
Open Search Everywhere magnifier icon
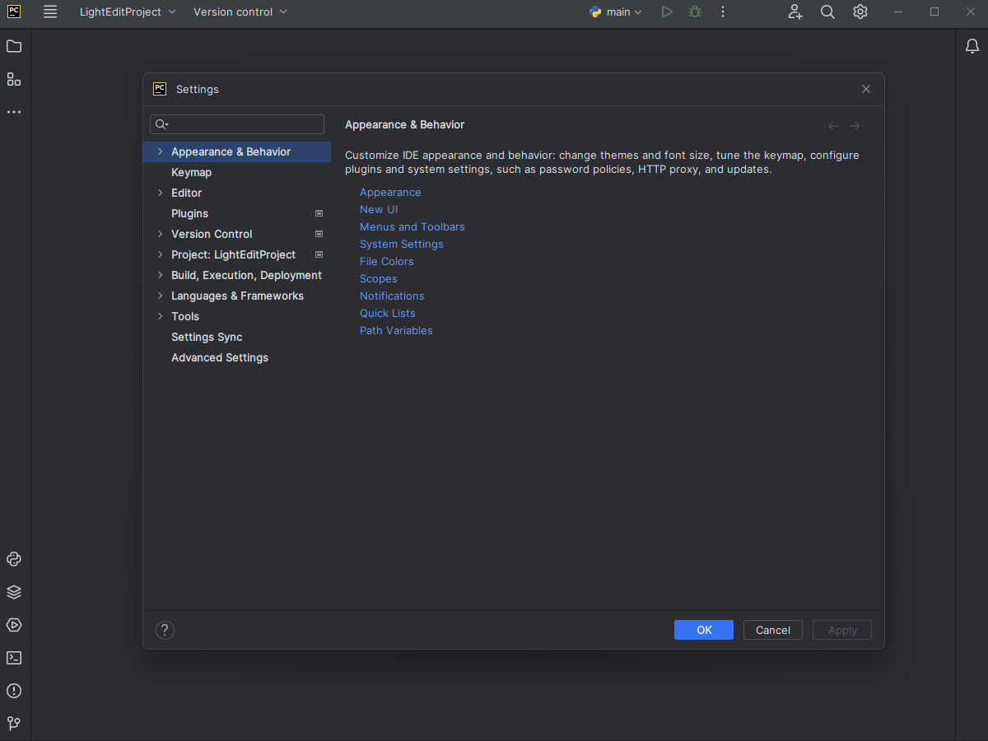pyautogui.click(x=827, y=12)
